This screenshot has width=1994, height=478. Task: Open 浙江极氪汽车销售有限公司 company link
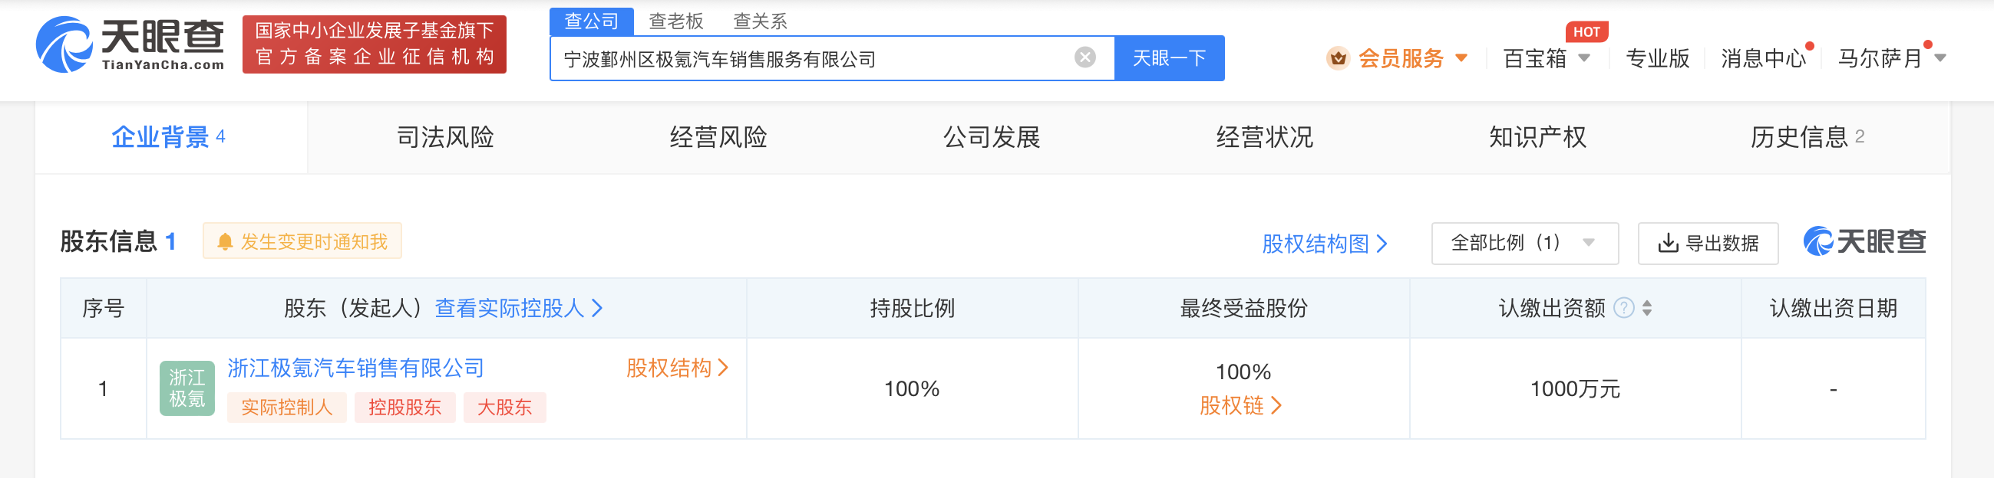tap(356, 368)
